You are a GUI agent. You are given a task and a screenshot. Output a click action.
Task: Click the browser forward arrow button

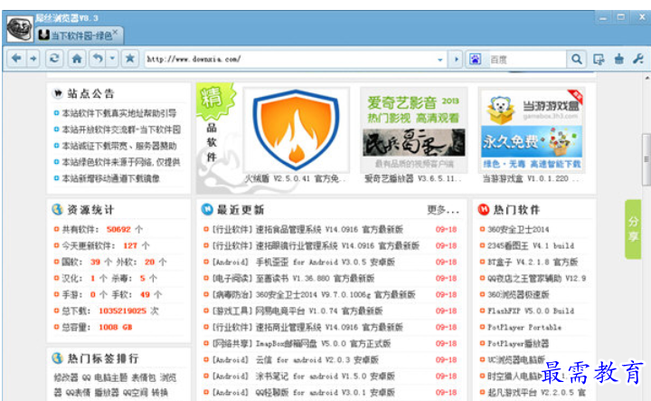(33, 59)
